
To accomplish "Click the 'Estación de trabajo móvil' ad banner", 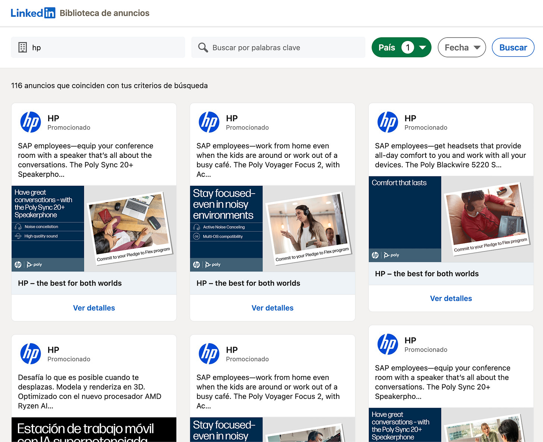I will (94, 430).
